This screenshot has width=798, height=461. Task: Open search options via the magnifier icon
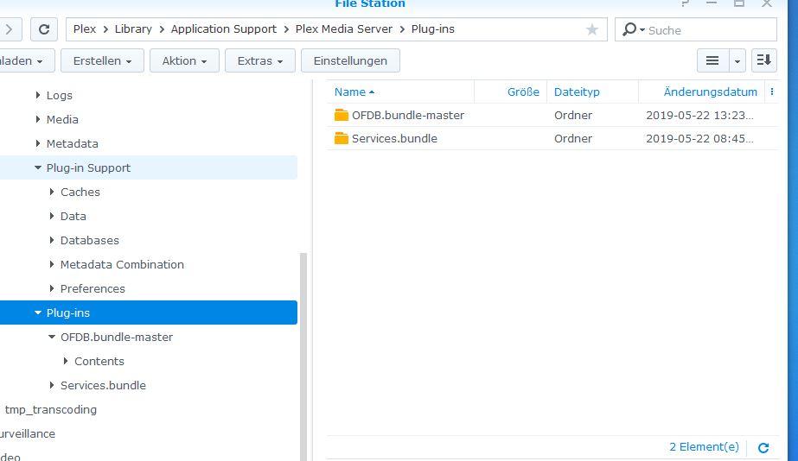(x=633, y=29)
